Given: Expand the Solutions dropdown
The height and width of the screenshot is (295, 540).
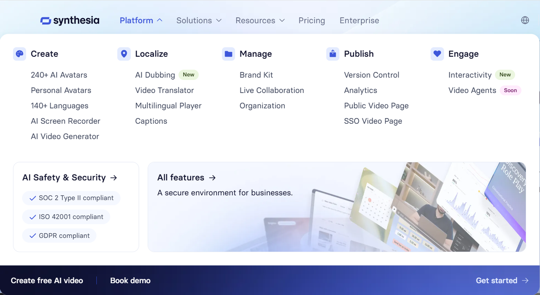Looking at the screenshot, I should point(199,20).
